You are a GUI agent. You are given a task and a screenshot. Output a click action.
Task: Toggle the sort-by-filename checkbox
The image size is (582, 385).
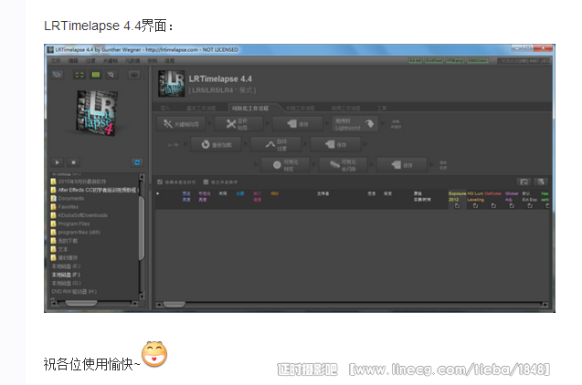[206, 182]
